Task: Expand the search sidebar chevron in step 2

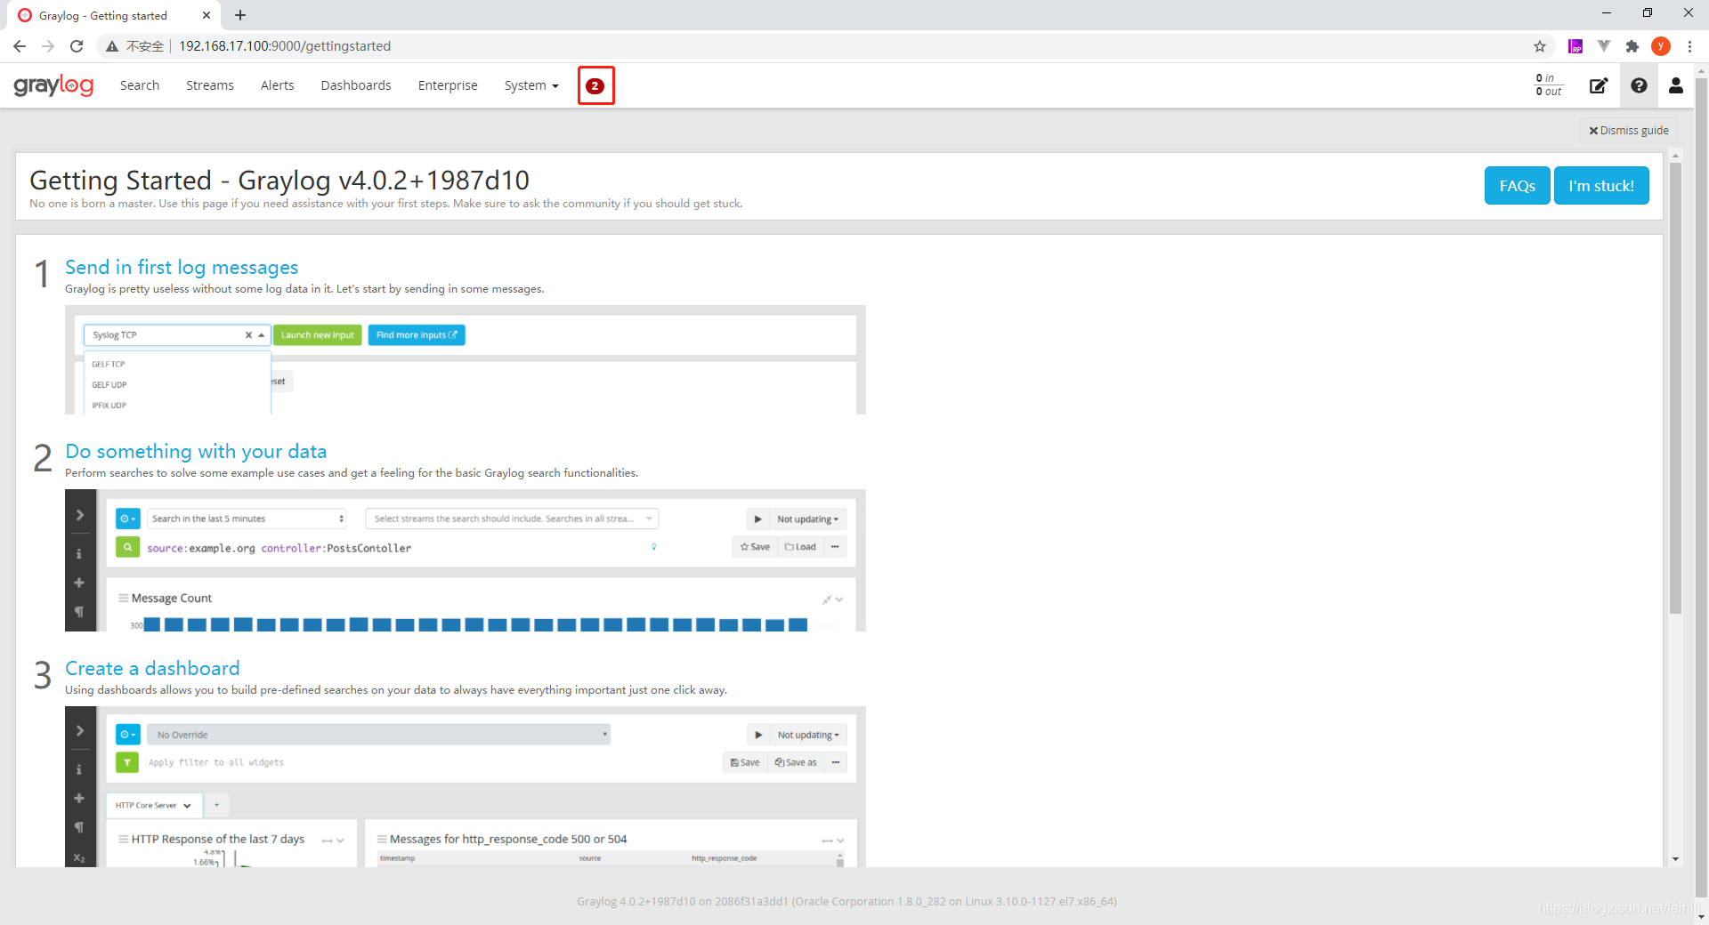Action: click(79, 515)
